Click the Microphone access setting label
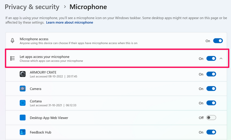The height and width of the screenshot is (140, 231). point(34,39)
